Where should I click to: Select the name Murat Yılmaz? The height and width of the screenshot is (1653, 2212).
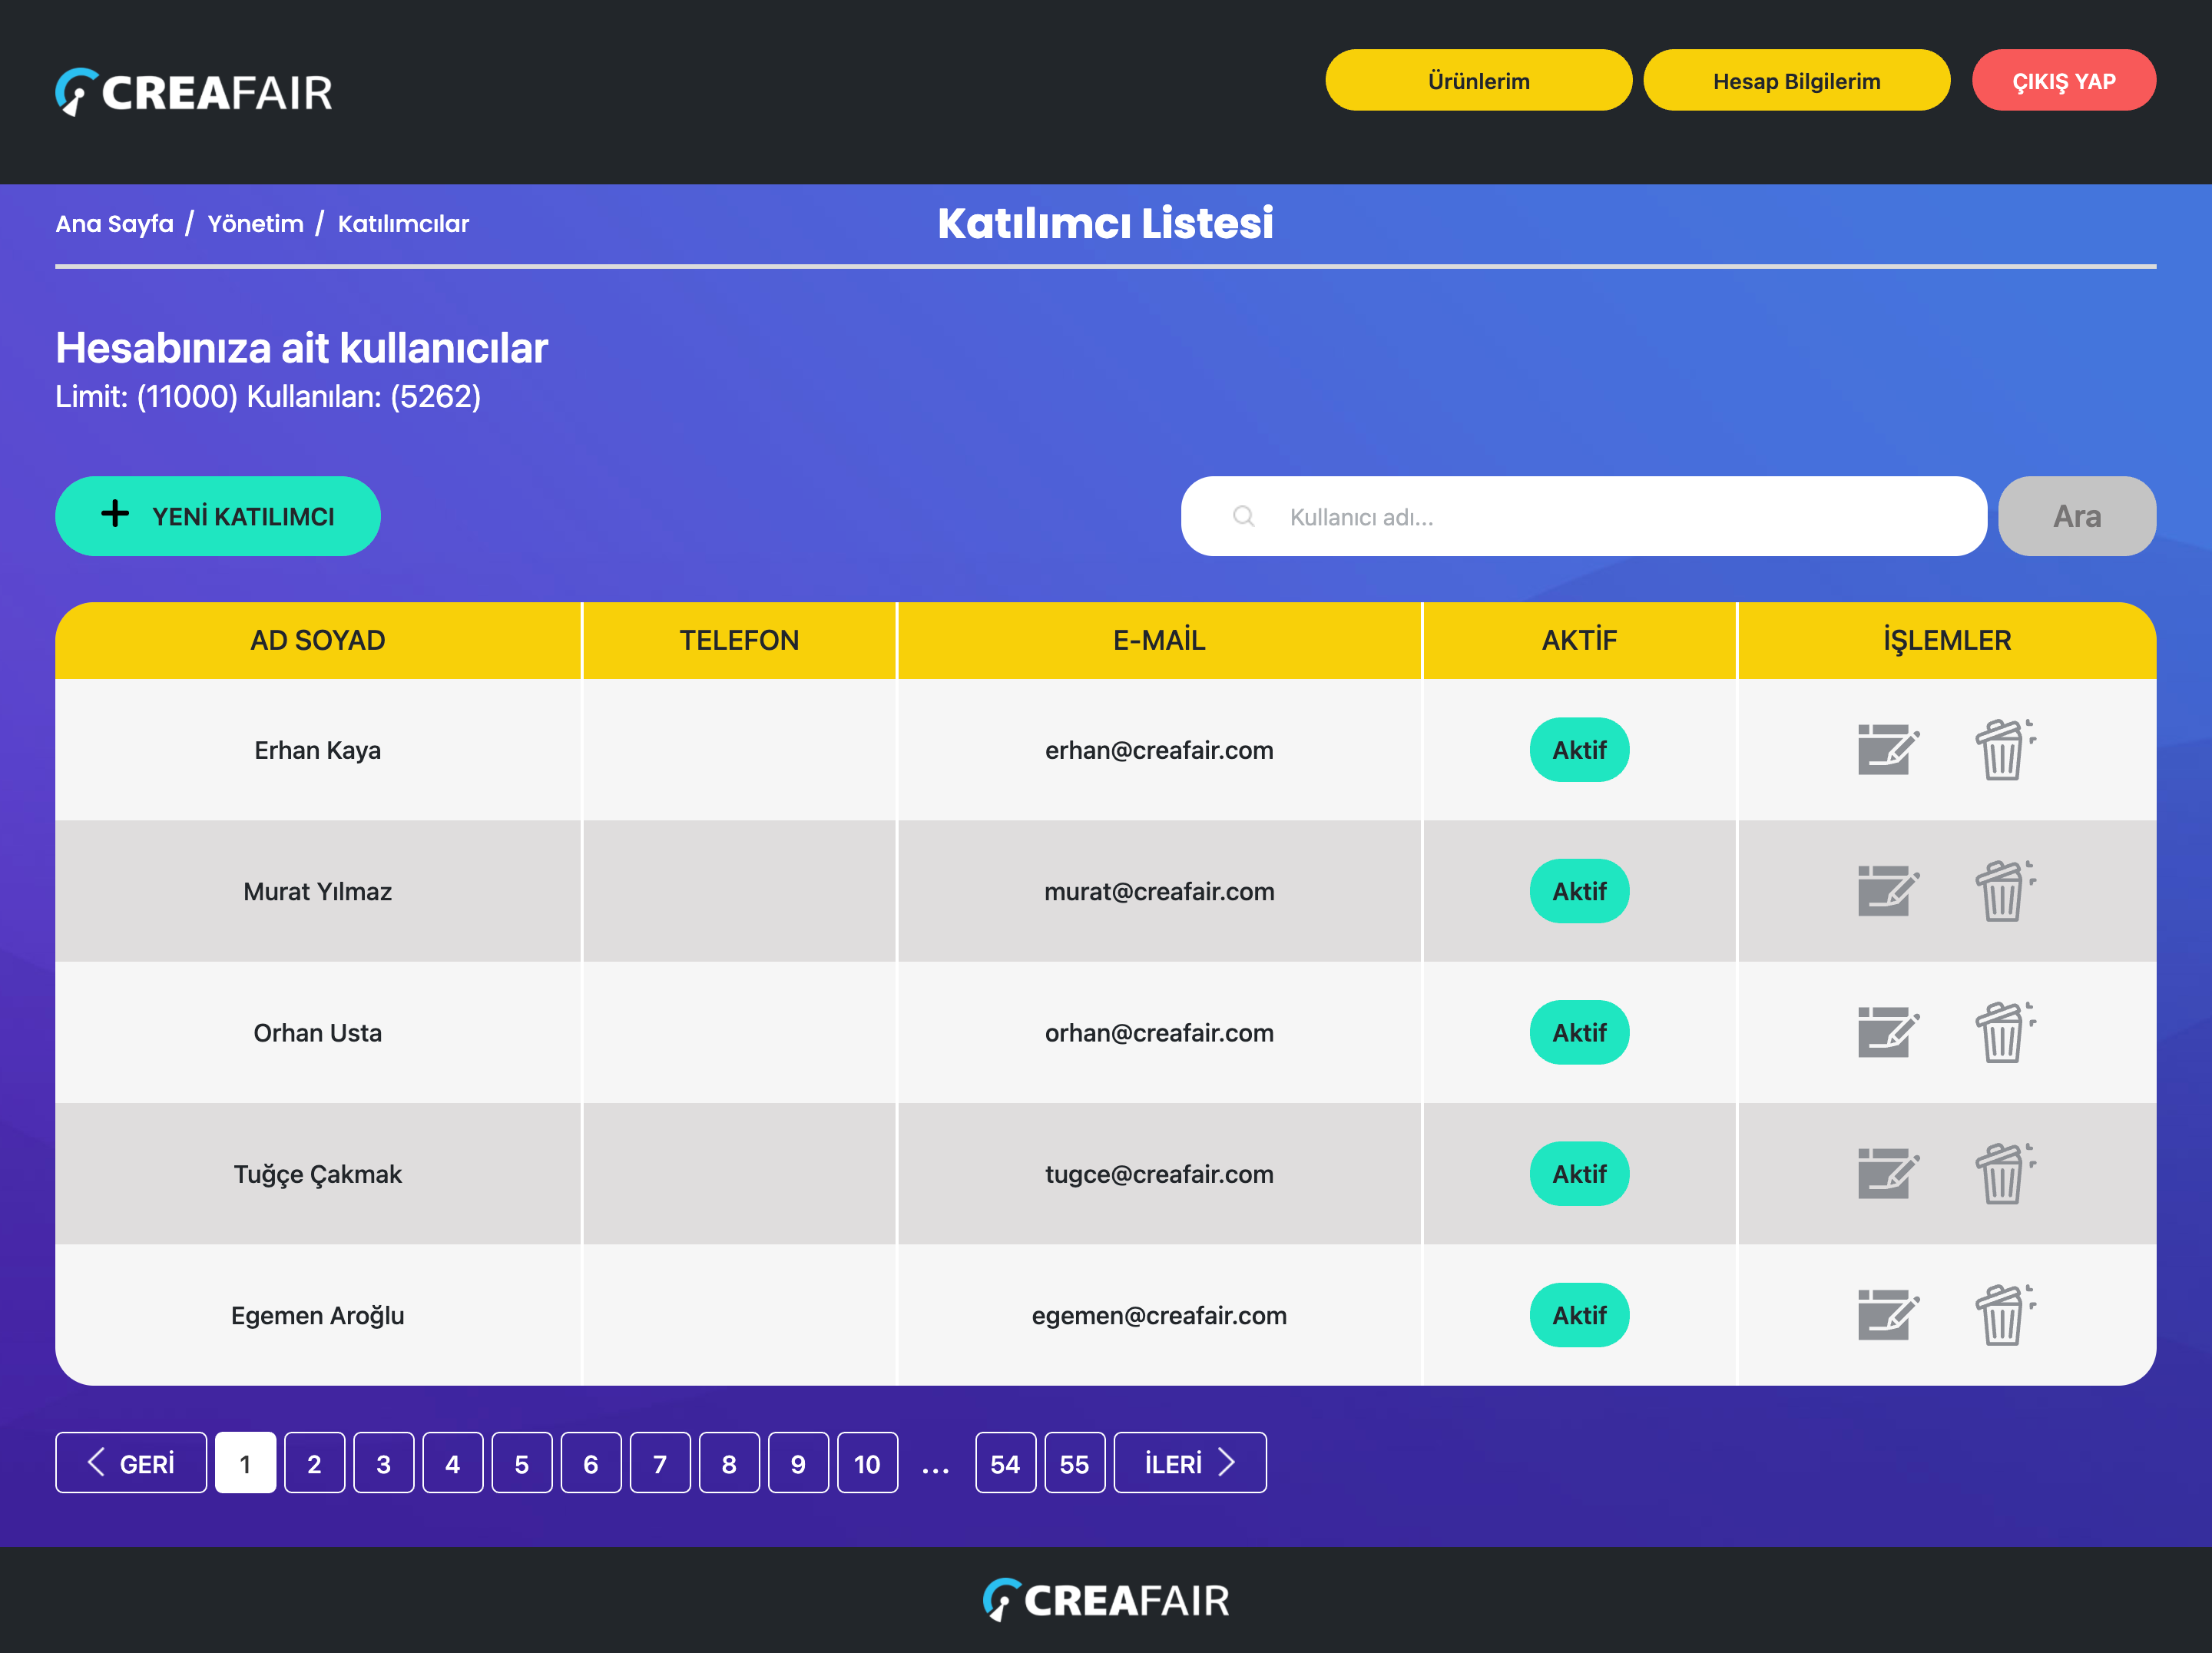click(x=317, y=891)
